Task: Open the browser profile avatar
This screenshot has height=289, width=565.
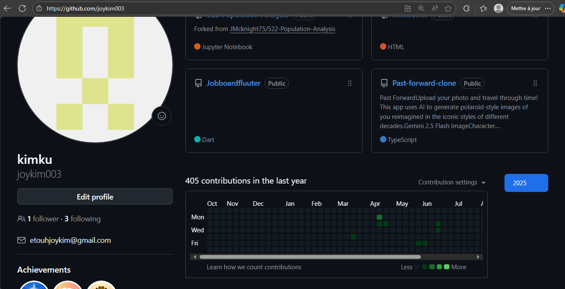Action: tap(499, 8)
